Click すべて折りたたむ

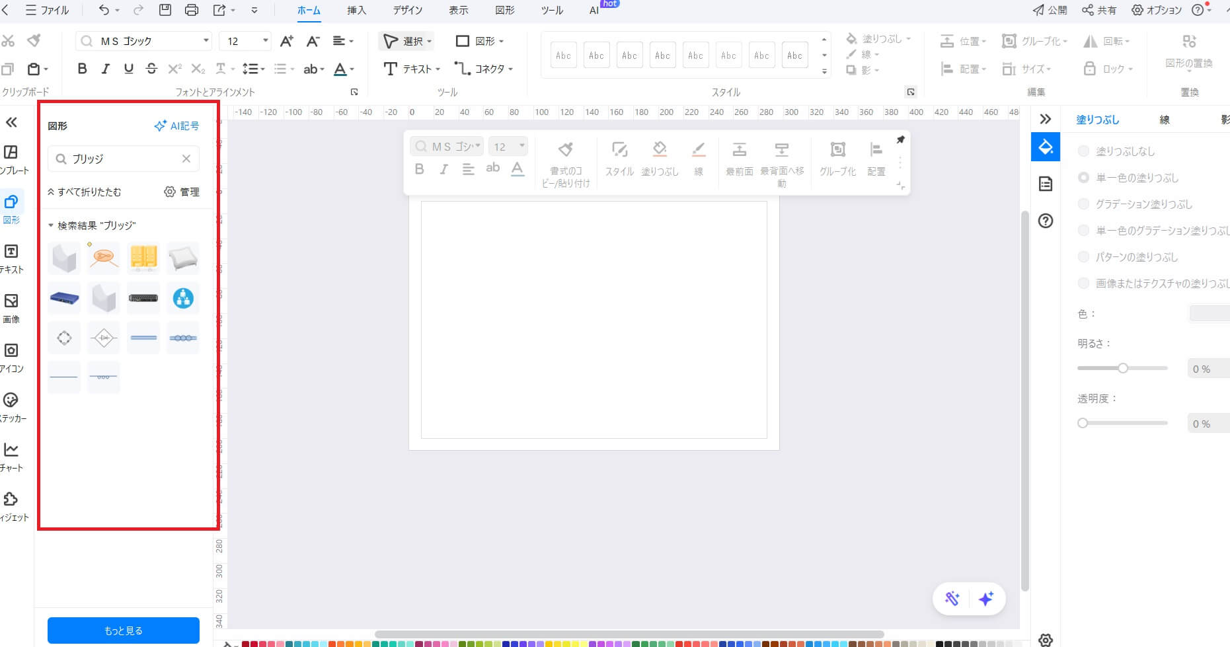[85, 192]
